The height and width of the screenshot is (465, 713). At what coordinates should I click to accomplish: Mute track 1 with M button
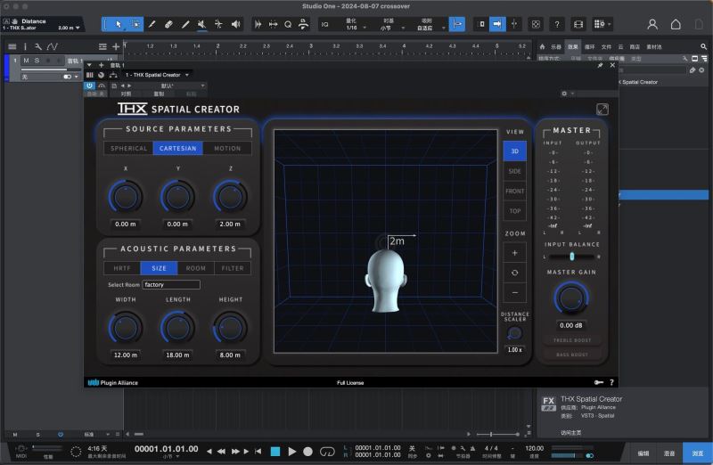tap(26, 61)
